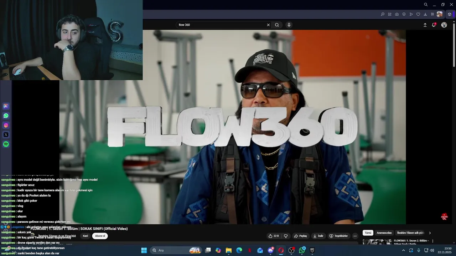Click the chat message "figürler ucuz"

click(x=26, y=185)
